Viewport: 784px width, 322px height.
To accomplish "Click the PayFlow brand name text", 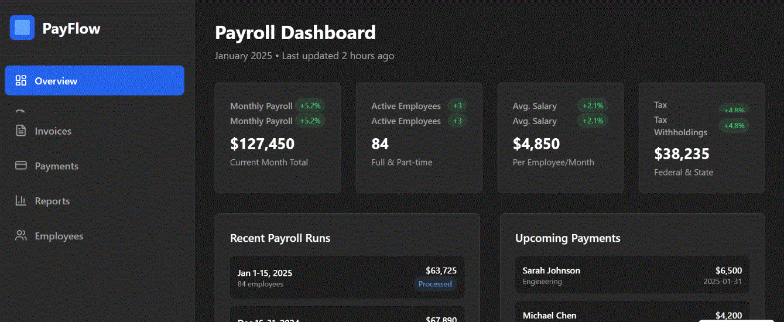I will 71,28.
